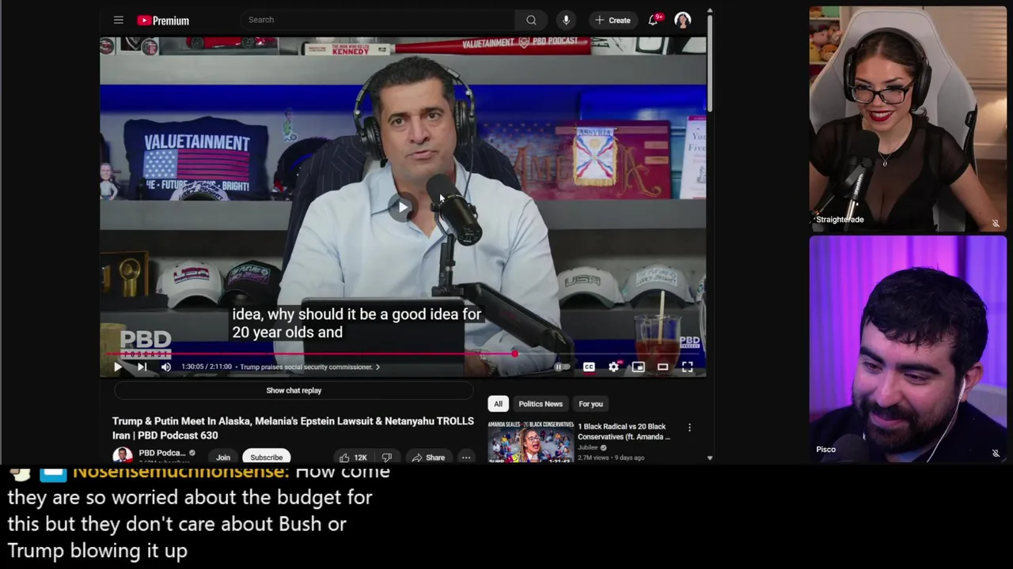1013x569 pixels.
Task: Open the notifications bell
Action: coord(654,20)
